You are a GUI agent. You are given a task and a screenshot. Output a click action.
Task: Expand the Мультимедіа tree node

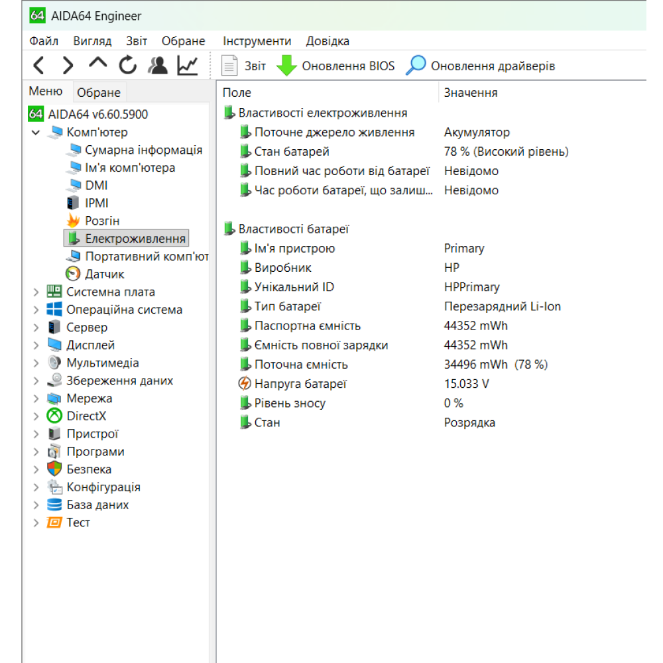[x=36, y=363]
